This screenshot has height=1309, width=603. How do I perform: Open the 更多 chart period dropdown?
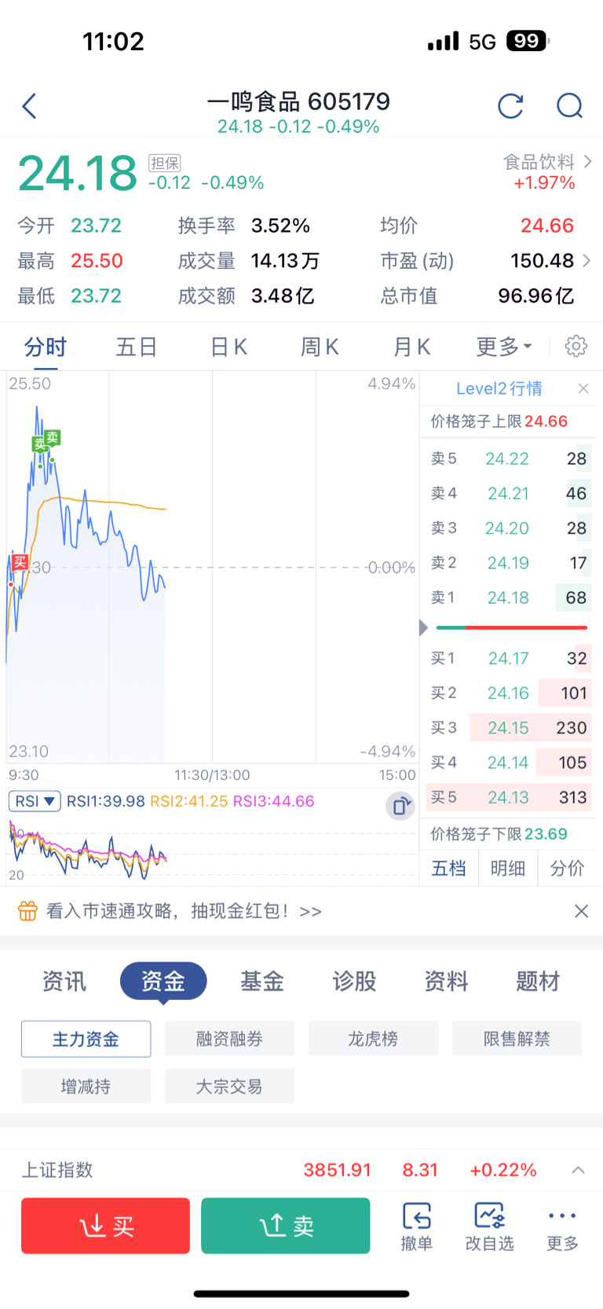(x=504, y=346)
